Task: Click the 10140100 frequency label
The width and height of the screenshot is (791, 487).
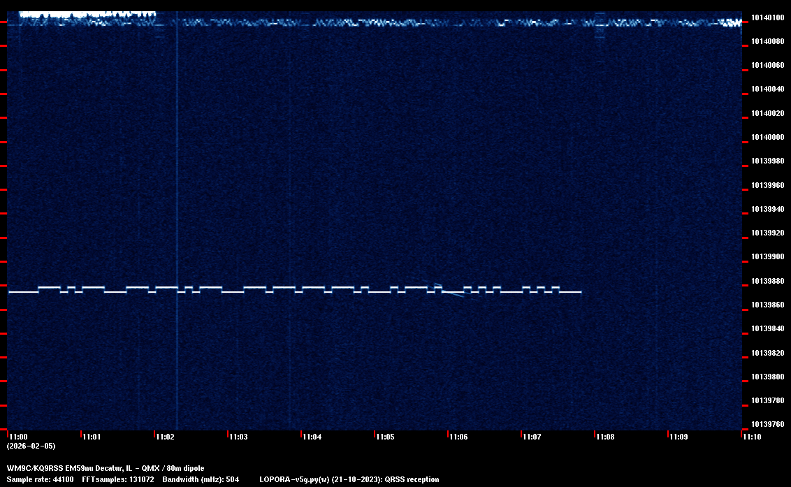Action: (x=766, y=17)
